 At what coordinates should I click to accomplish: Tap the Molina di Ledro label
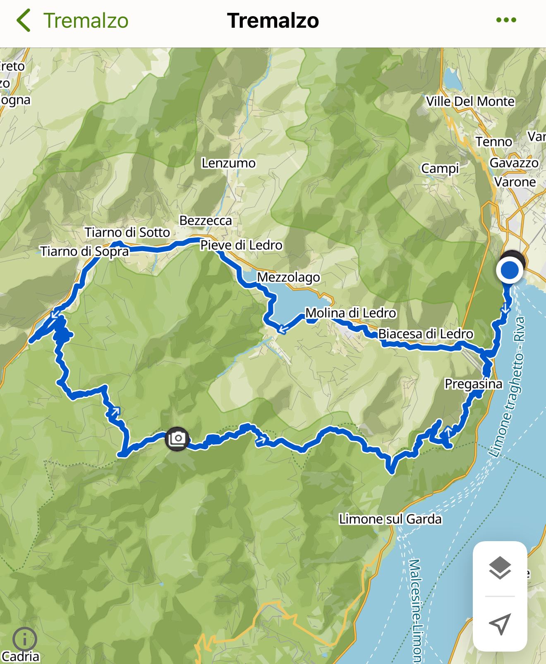351,313
